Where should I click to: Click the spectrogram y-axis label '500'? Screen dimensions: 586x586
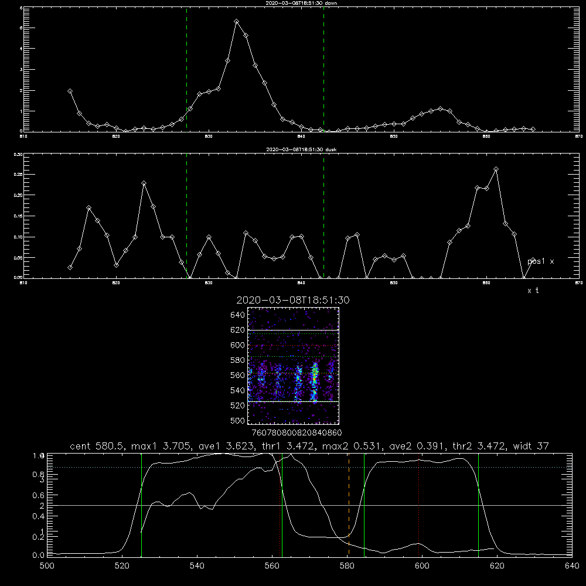[238, 420]
